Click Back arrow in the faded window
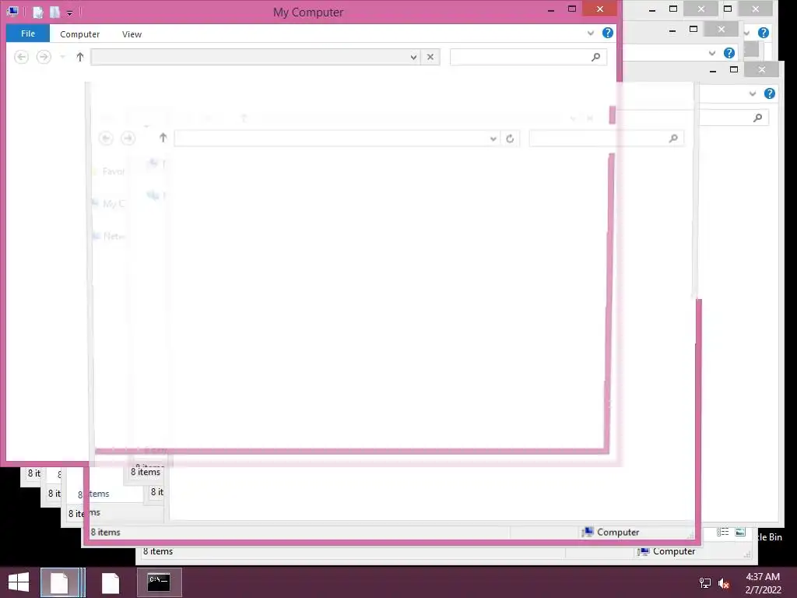The image size is (797, 598). pyautogui.click(x=106, y=138)
